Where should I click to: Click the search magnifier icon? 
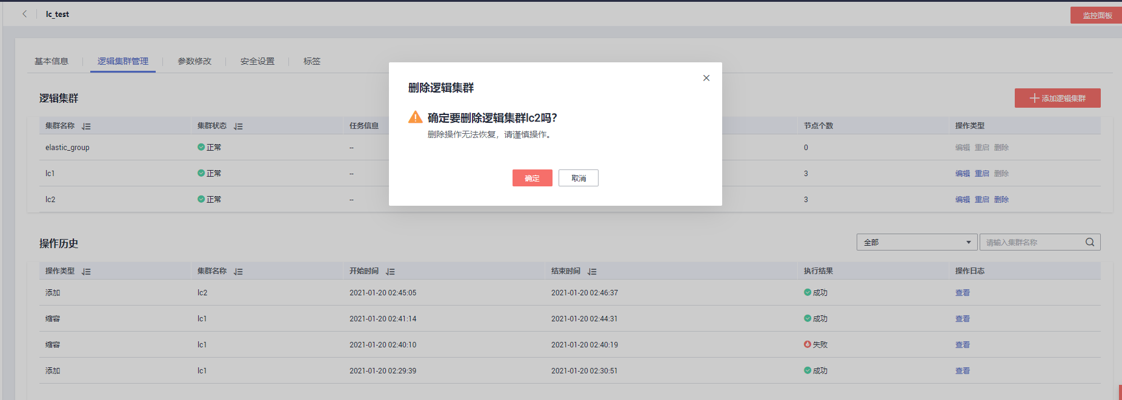coord(1090,242)
